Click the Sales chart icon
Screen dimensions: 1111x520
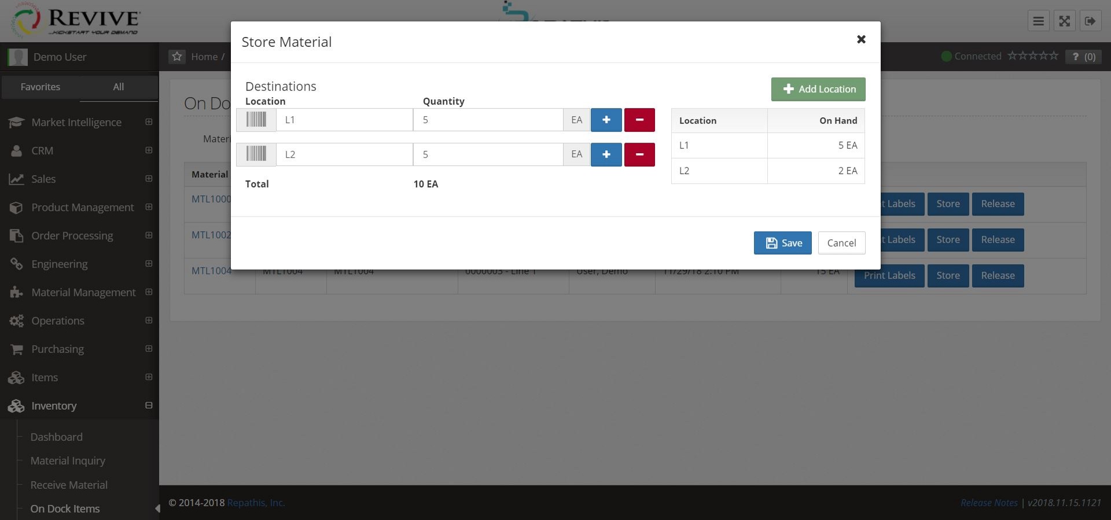(16, 179)
